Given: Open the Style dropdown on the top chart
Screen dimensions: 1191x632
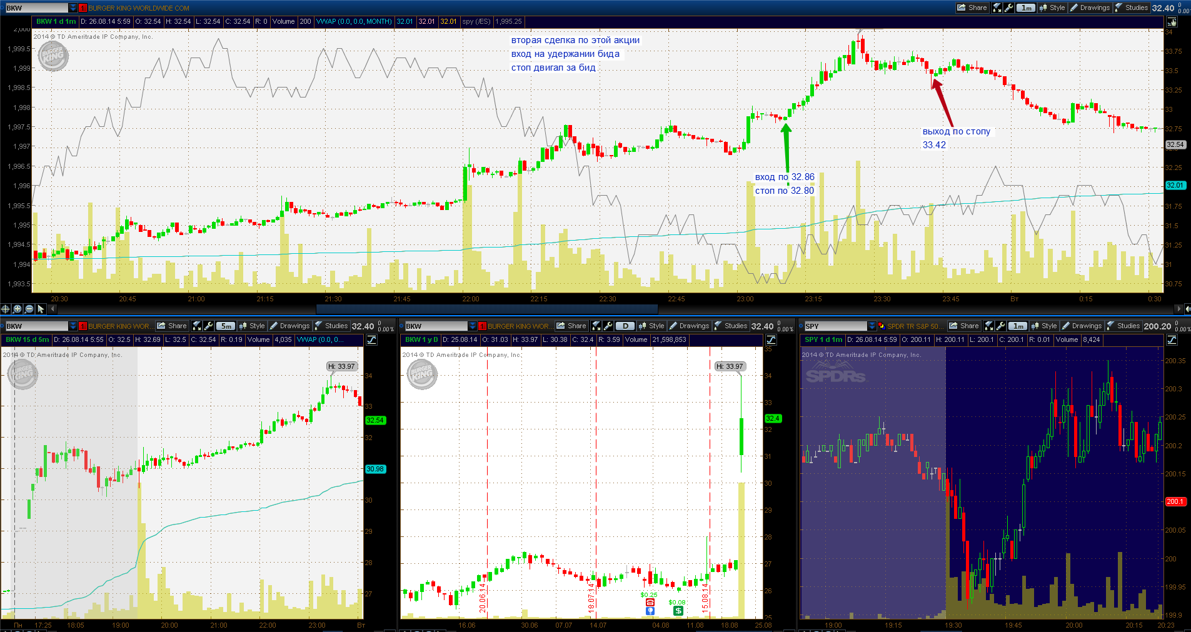Looking at the screenshot, I should 1052,8.
